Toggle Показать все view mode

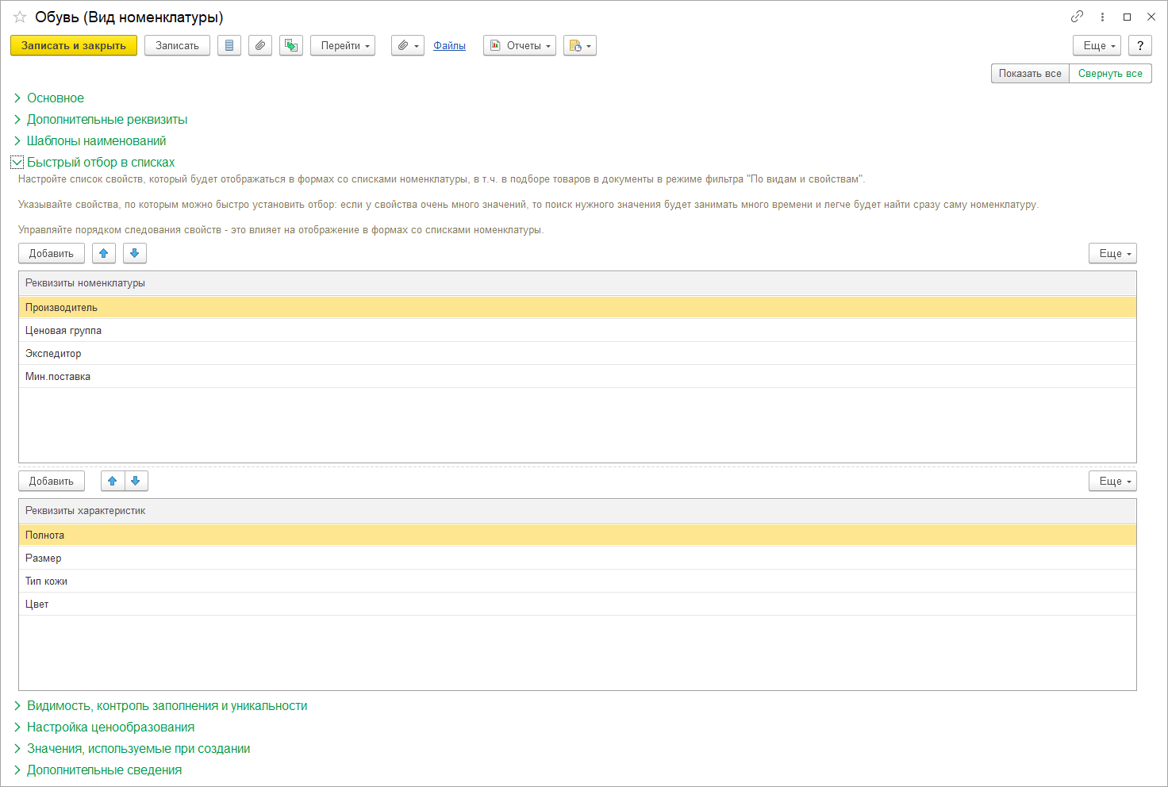(x=1030, y=74)
